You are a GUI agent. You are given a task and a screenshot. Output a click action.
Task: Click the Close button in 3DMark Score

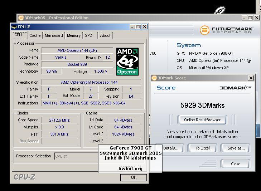(236, 164)
